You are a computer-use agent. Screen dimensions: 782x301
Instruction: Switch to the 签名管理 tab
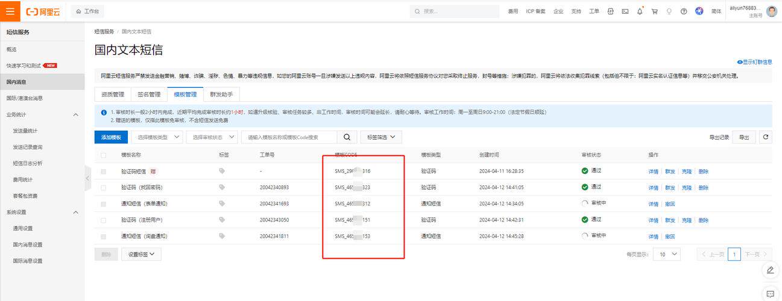(x=149, y=95)
